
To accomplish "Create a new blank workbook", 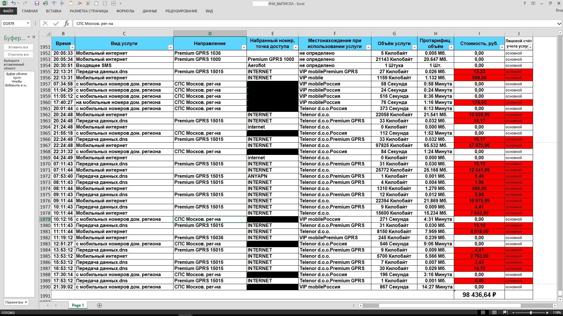I will click(x=96, y=3).
